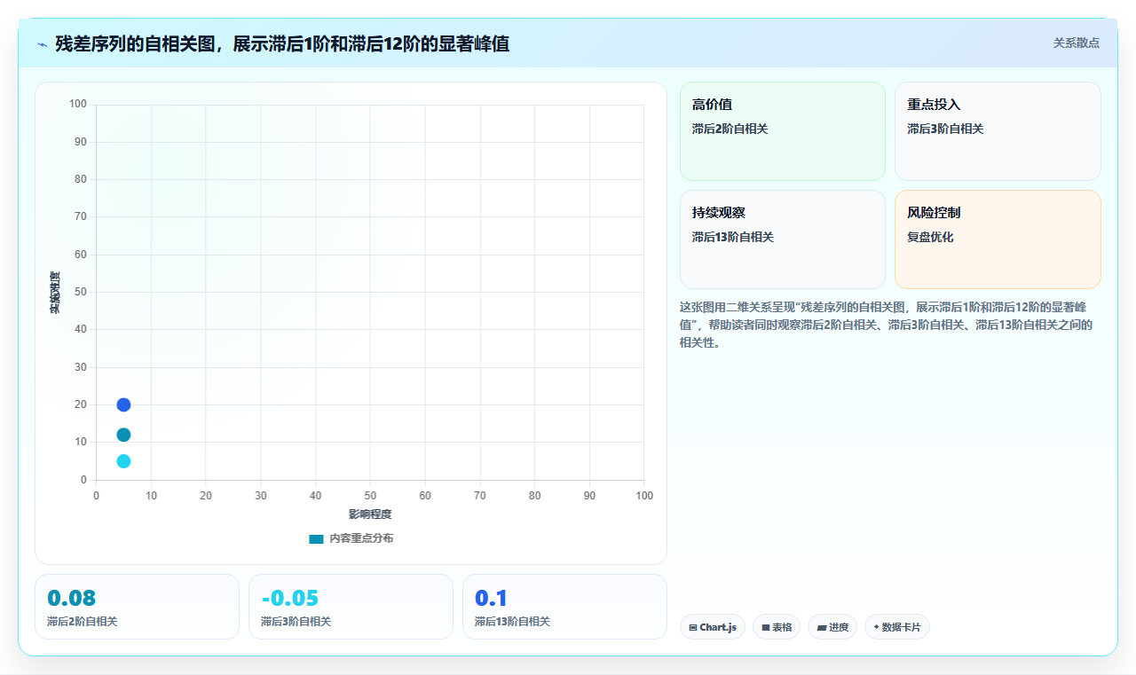Image resolution: width=1136 pixels, height=675 pixels.
Task: Click the icon in the 进度 chip
Action: click(x=822, y=628)
